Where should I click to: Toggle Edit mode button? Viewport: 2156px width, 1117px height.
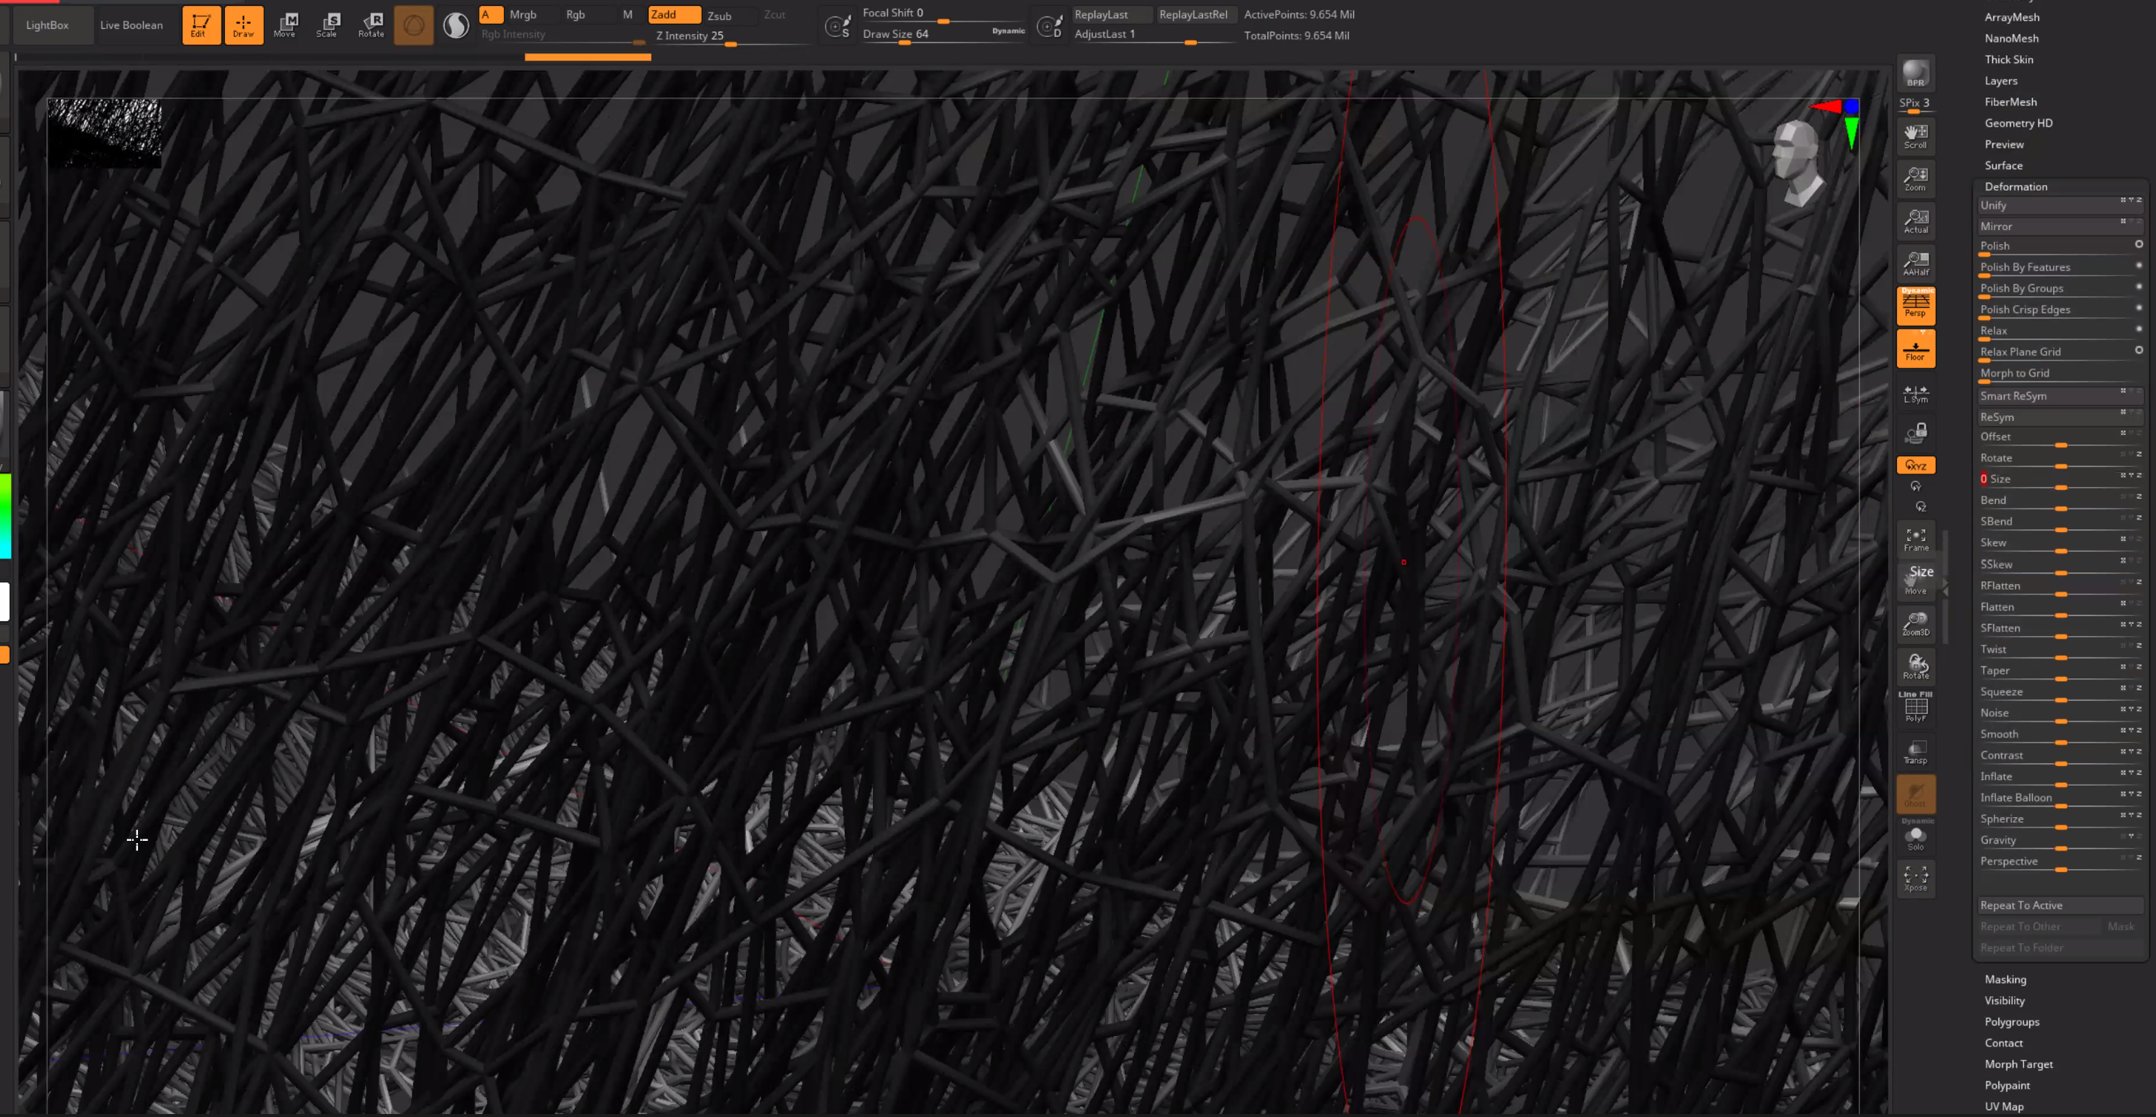click(x=201, y=25)
